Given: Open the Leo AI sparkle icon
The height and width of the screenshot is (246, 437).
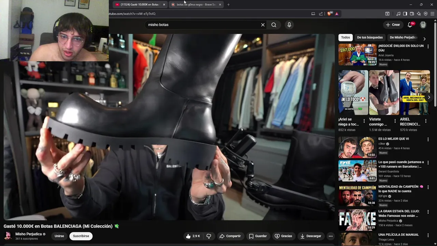Looking at the screenshot, I should click(419, 14).
